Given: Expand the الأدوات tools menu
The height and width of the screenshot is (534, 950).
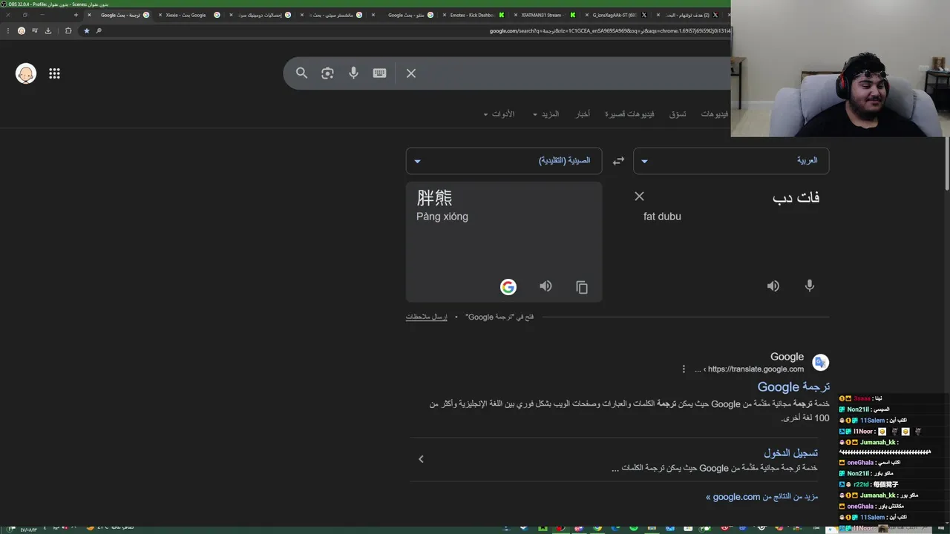Looking at the screenshot, I should [498, 114].
